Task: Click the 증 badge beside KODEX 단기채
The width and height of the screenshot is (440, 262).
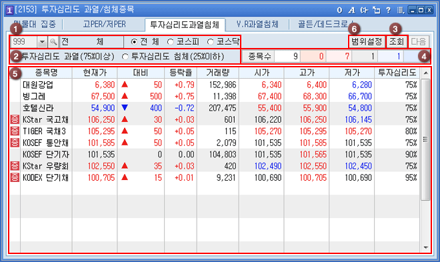Action: pos(15,177)
